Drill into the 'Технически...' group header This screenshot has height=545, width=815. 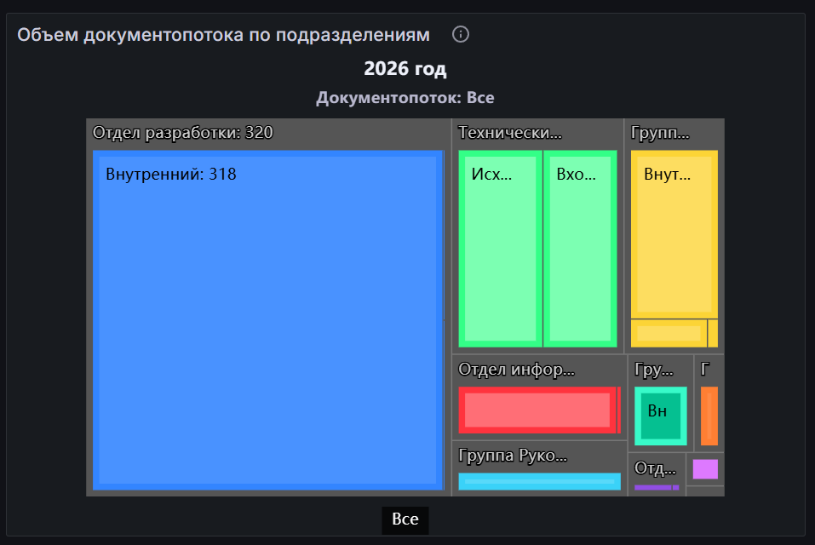510,133
